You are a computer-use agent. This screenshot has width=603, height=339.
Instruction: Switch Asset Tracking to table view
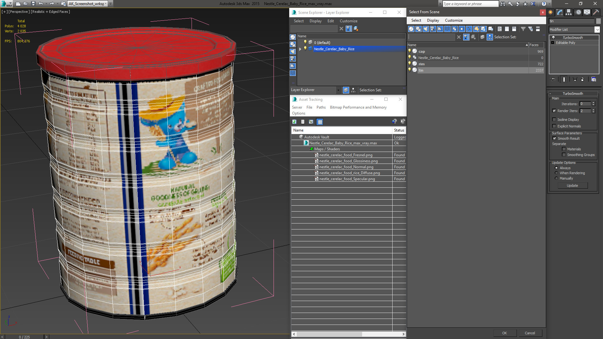(320, 122)
